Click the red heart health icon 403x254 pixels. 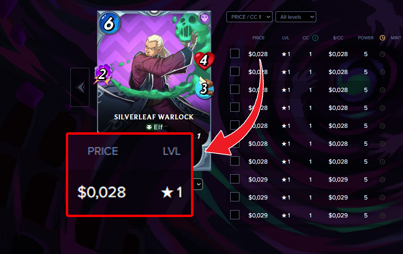(204, 60)
